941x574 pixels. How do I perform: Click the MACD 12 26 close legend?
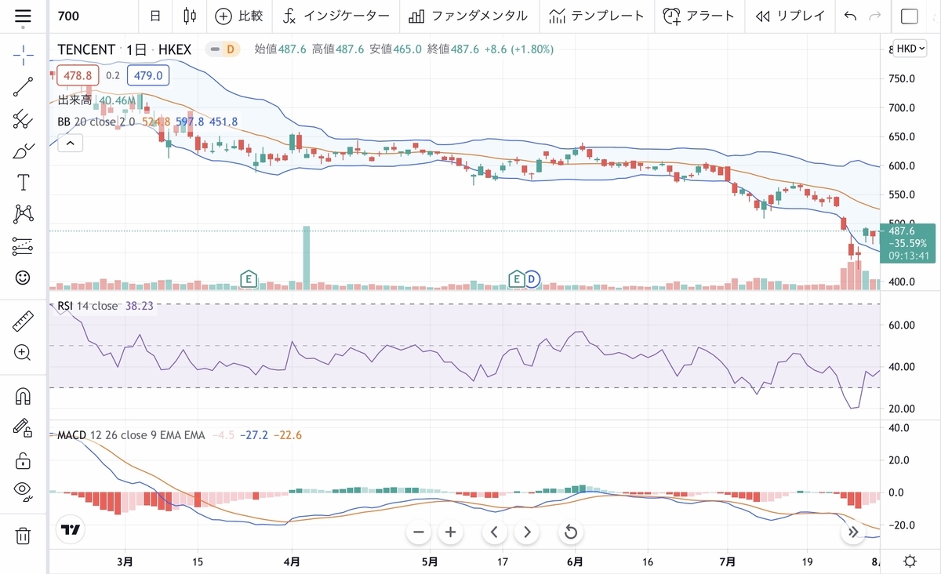pos(131,434)
